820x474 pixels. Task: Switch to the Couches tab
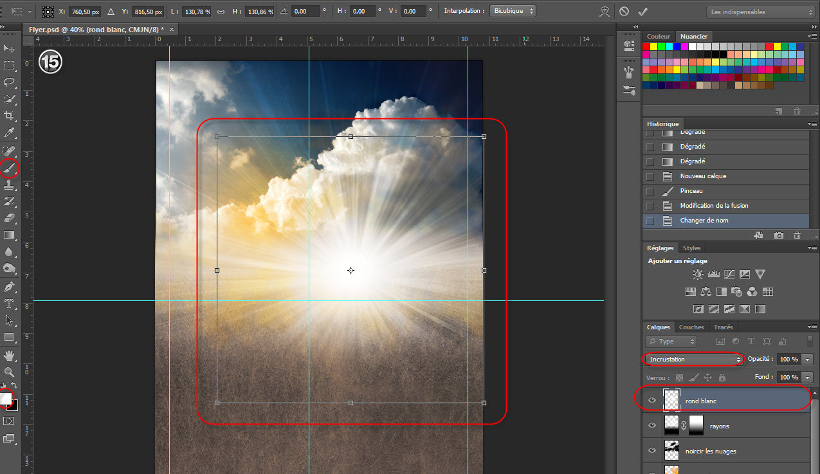pos(691,327)
